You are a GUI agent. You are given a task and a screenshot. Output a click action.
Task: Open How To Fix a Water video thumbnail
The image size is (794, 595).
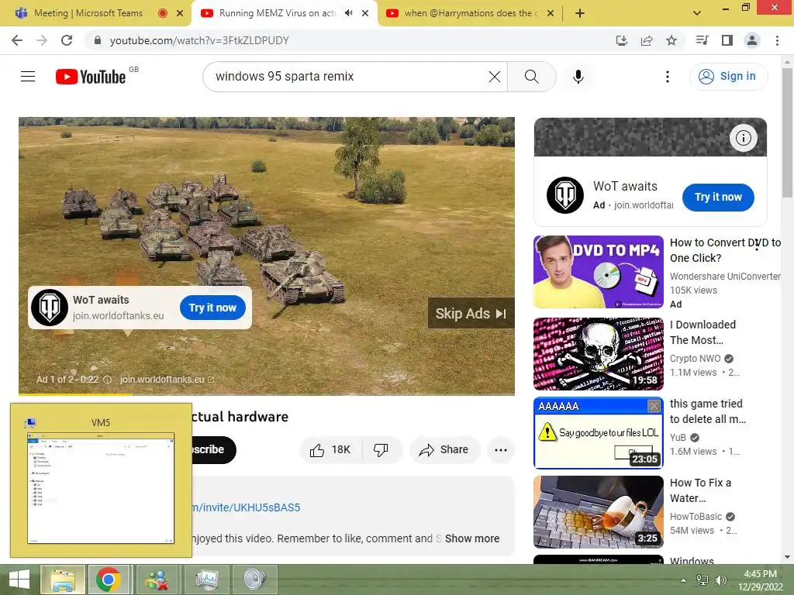coord(599,512)
